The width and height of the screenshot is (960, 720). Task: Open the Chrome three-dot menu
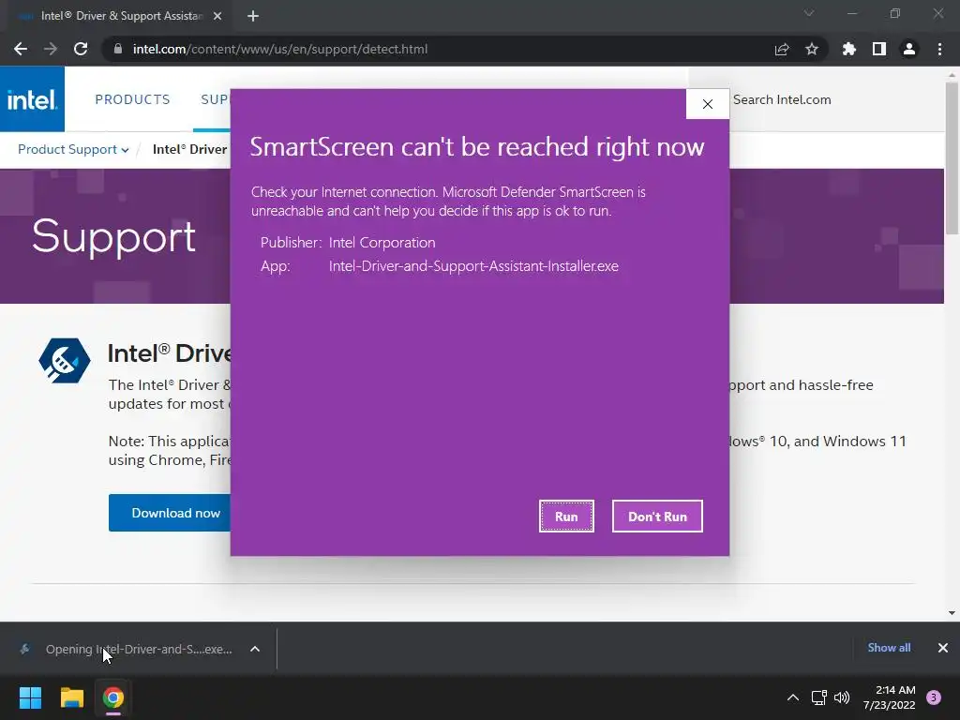[939, 49]
